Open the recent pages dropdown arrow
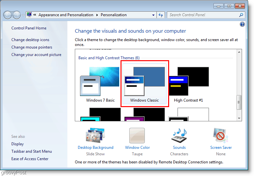 coord(23,15)
